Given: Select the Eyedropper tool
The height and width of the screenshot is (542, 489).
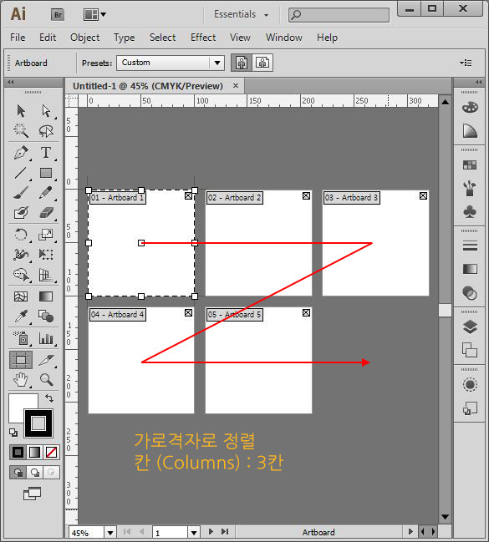Looking at the screenshot, I should click(x=21, y=317).
